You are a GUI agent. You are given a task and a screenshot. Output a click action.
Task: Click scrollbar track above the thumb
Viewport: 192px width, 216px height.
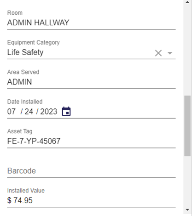coord(187,50)
